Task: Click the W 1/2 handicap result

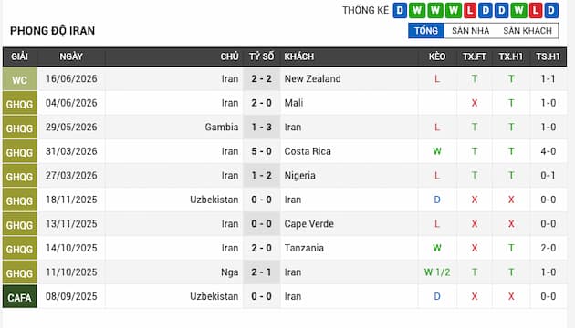Action: pos(437,272)
